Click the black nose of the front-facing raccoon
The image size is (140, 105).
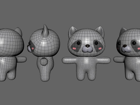click(88, 46)
